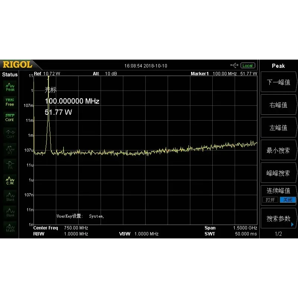Click the USB connection icon
Viewport: 298px width, 298px height.
click(234, 66)
